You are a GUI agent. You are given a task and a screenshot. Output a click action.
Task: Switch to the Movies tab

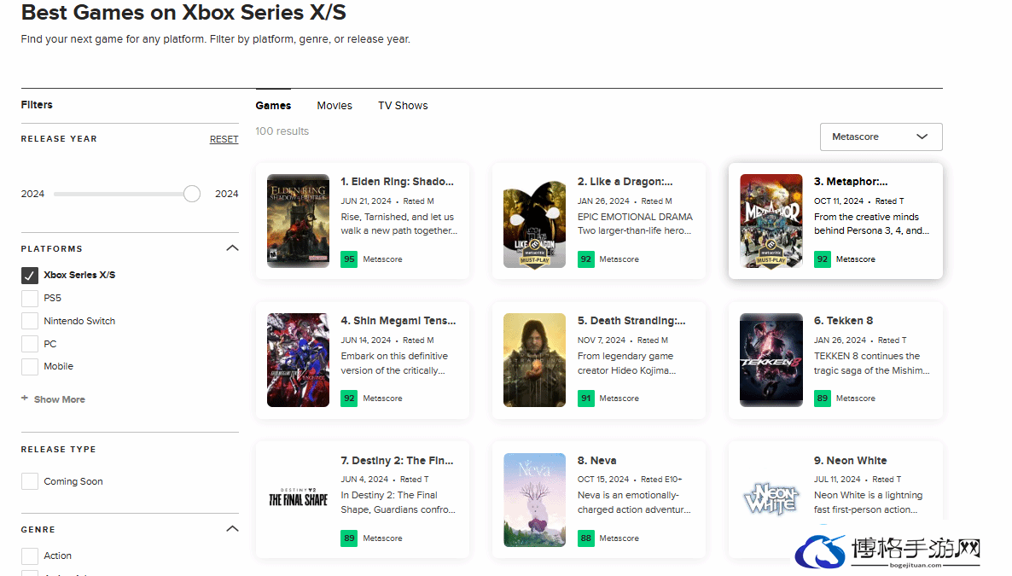[334, 105]
